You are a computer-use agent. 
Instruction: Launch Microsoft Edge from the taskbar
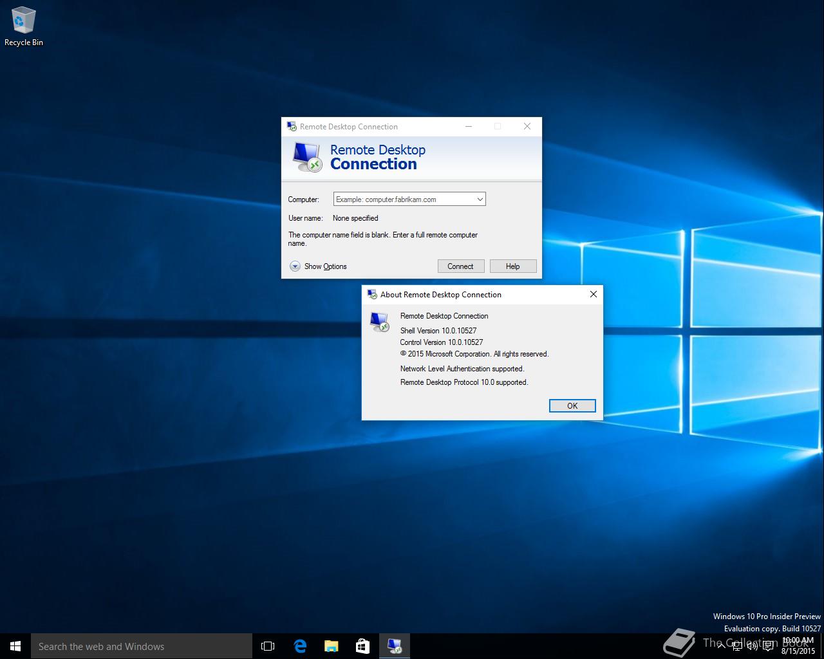300,646
